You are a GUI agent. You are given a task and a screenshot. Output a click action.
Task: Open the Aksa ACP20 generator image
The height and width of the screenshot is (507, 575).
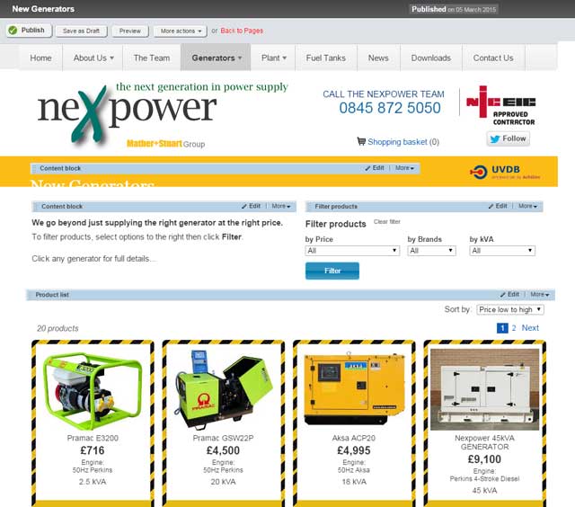pos(354,389)
